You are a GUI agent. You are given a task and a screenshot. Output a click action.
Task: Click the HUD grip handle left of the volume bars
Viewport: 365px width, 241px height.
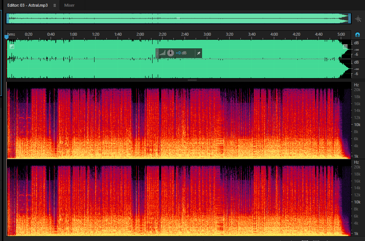[157, 53]
